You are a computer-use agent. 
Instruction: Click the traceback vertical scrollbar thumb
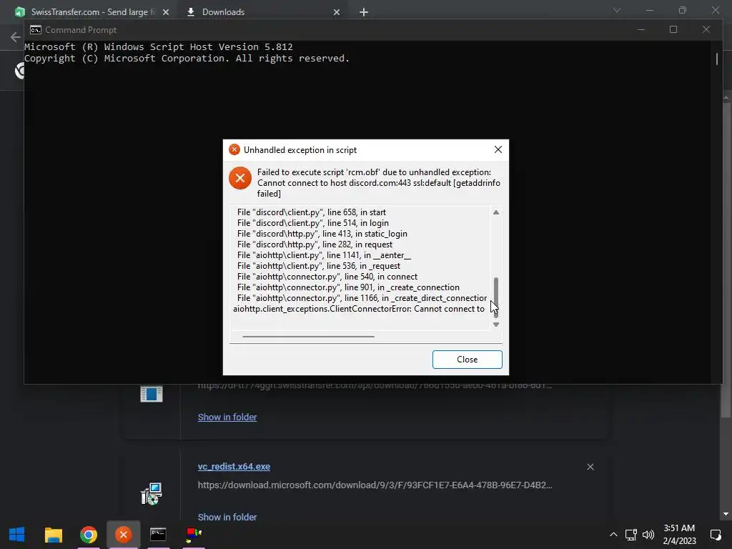tap(496, 297)
